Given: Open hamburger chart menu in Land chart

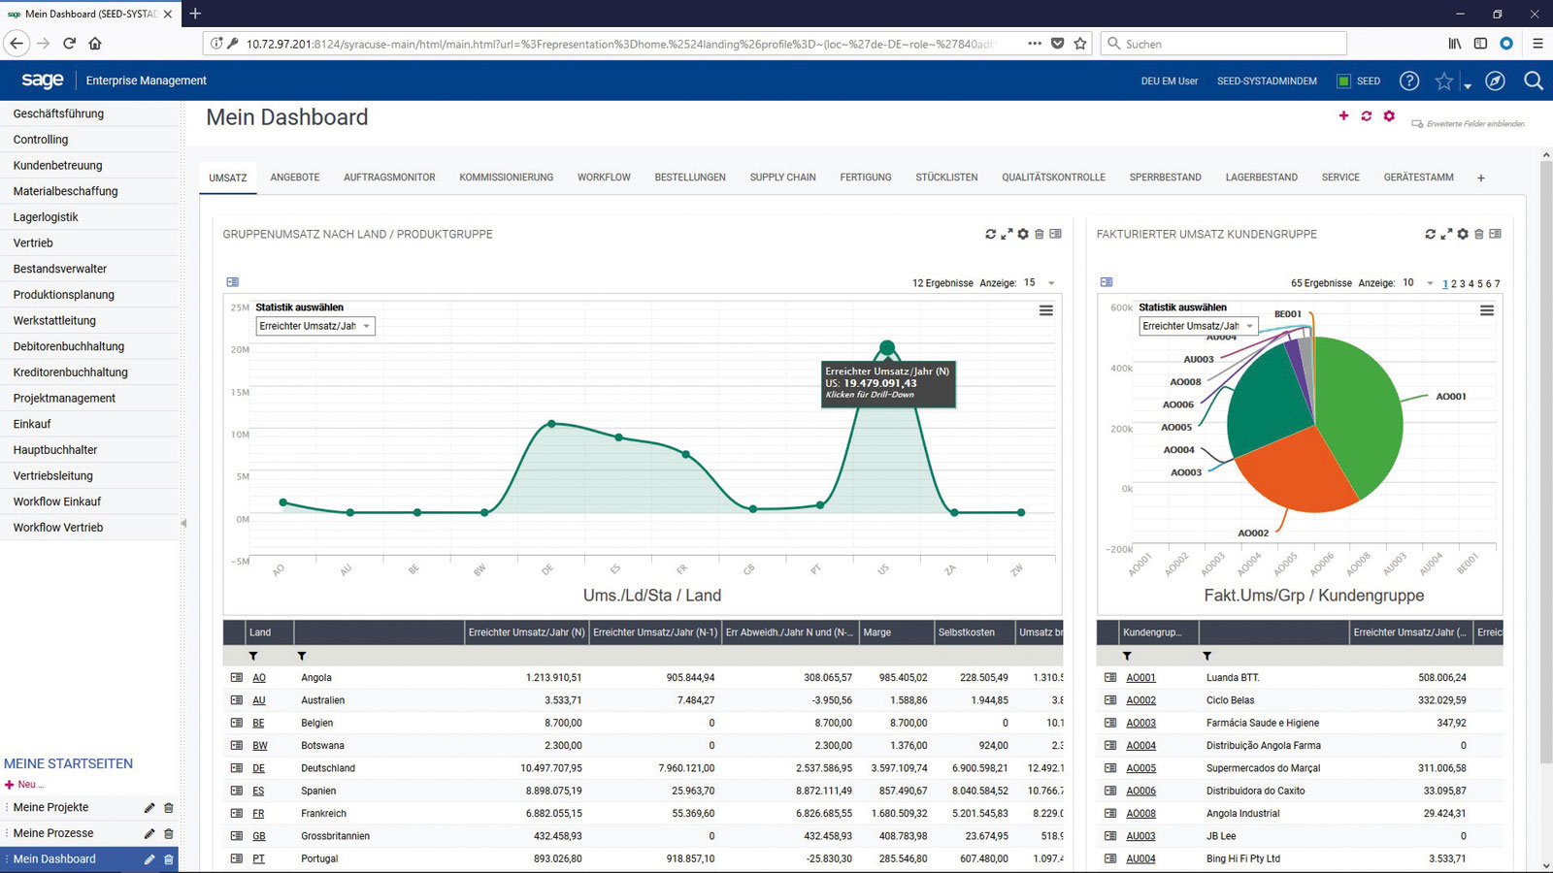Looking at the screenshot, I should pos(1045,310).
